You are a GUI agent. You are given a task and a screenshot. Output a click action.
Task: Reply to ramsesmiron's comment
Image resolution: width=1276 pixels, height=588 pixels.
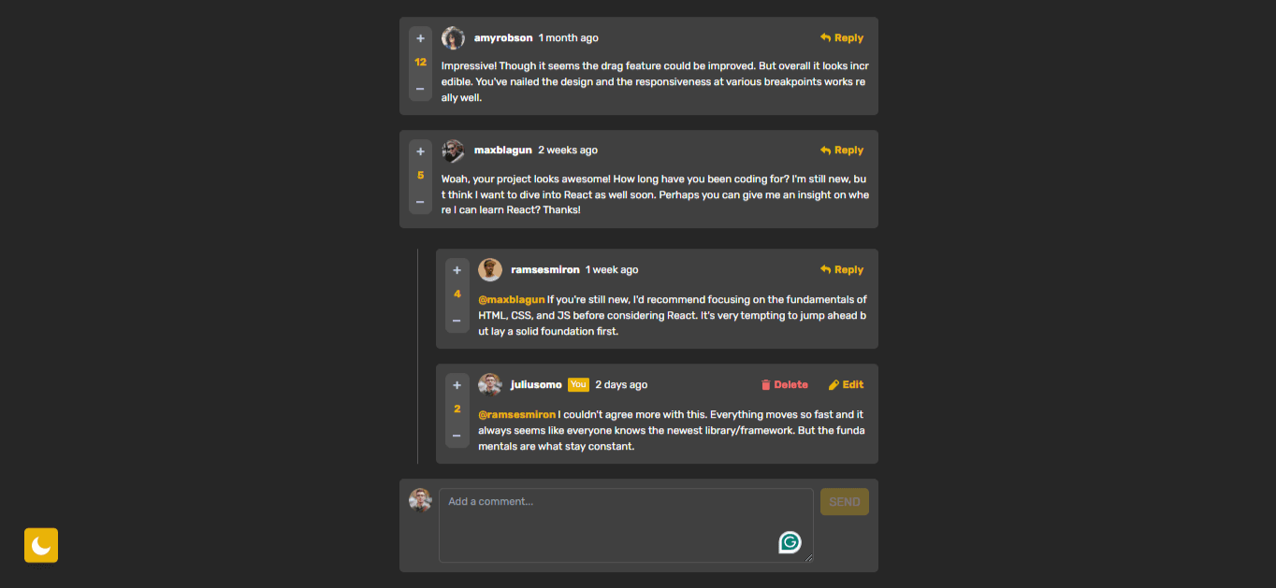pos(842,270)
